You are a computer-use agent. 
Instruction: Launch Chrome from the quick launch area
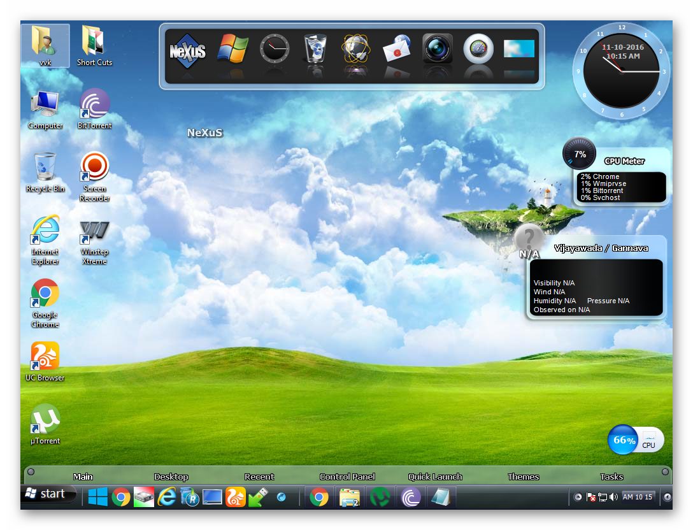[120, 497]
